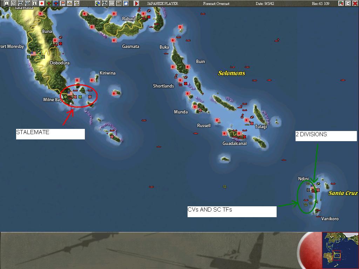The width and height of the screenshot is (359, 269).
Task: Click the yellow 'Solomons' region label
Action: click(x=231, y=73)
